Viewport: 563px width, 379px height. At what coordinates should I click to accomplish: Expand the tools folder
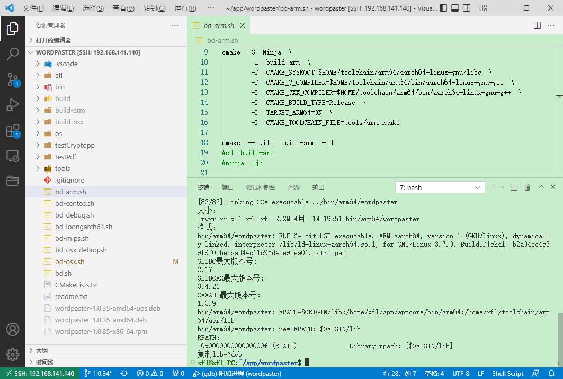pyautogui.click(x=62, y=168)
